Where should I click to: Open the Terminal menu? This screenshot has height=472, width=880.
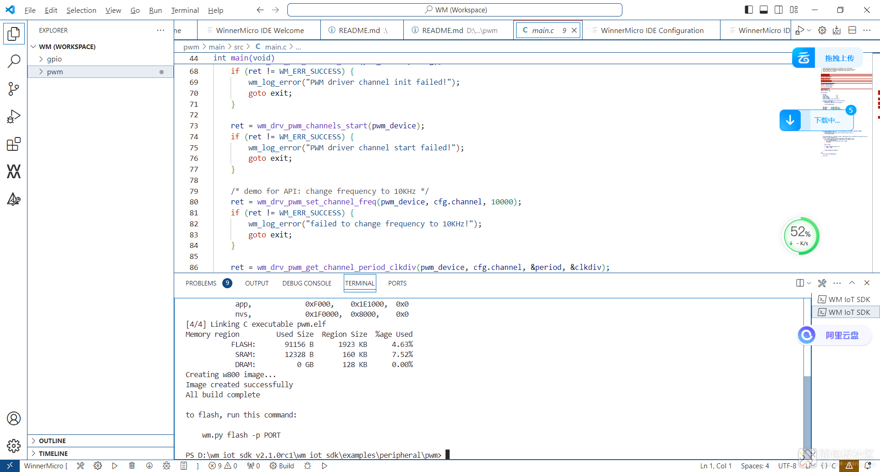[x=185, y=10]
